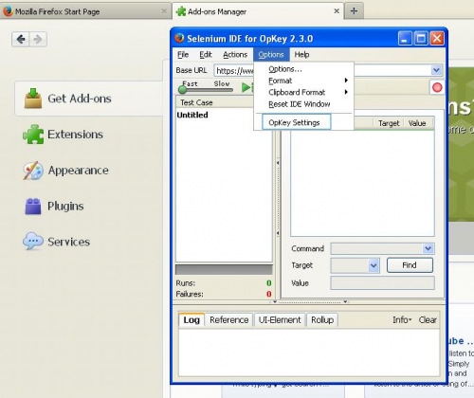Click the red Record button
474x398 pixels.
click(x=437, y=87)
